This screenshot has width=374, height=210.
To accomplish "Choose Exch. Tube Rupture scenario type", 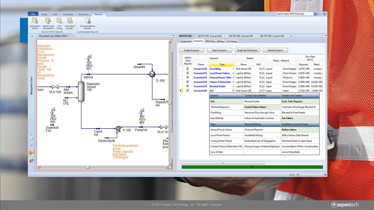I will 300,101.
